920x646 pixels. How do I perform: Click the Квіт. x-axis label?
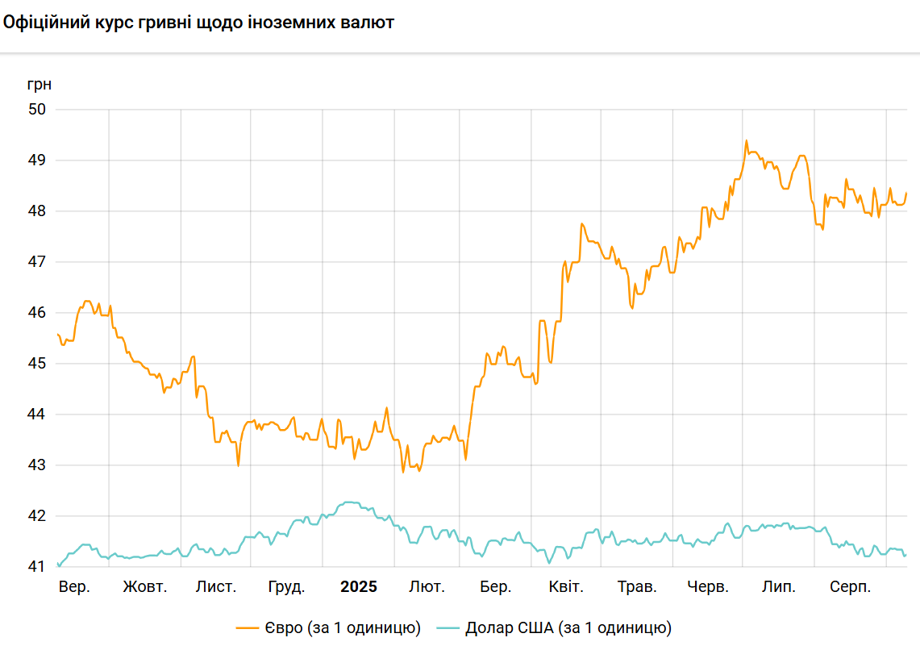tap(565, 587)
